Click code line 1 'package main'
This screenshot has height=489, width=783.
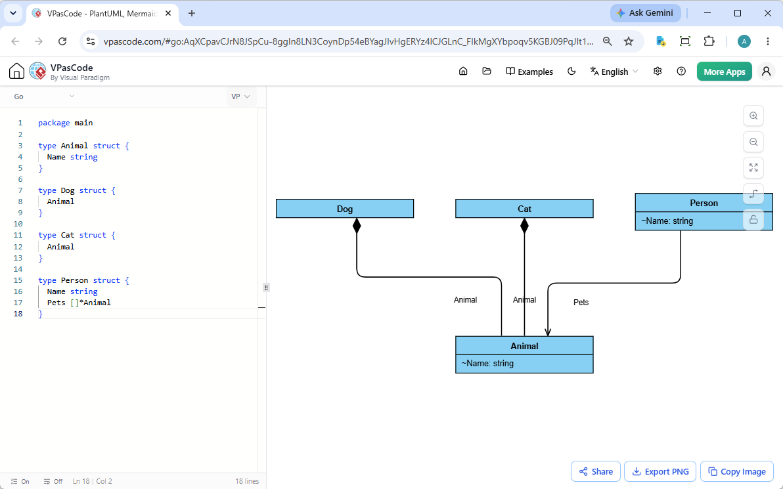click(66, 123)
